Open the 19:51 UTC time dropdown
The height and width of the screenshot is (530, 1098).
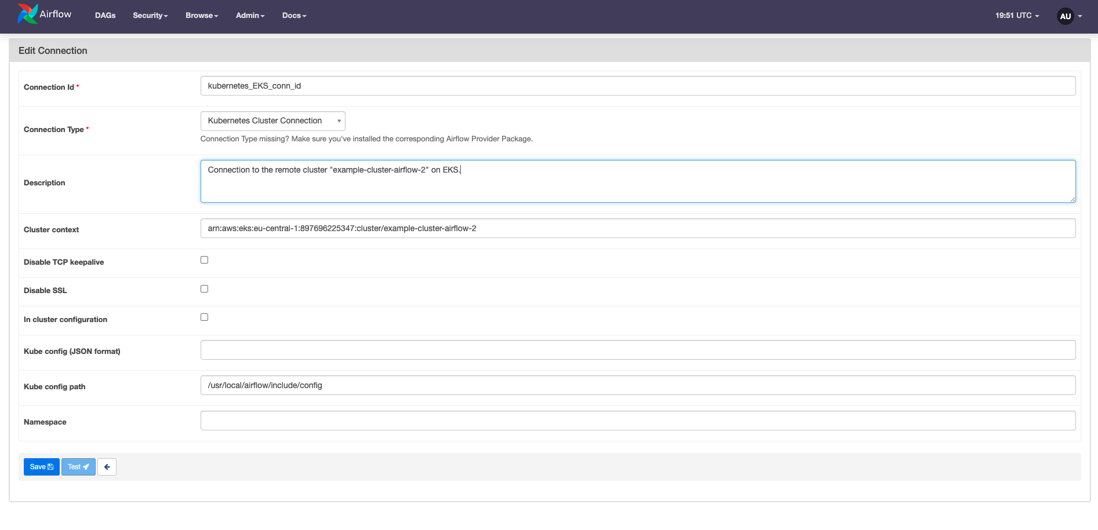(x=1016, y=16)
